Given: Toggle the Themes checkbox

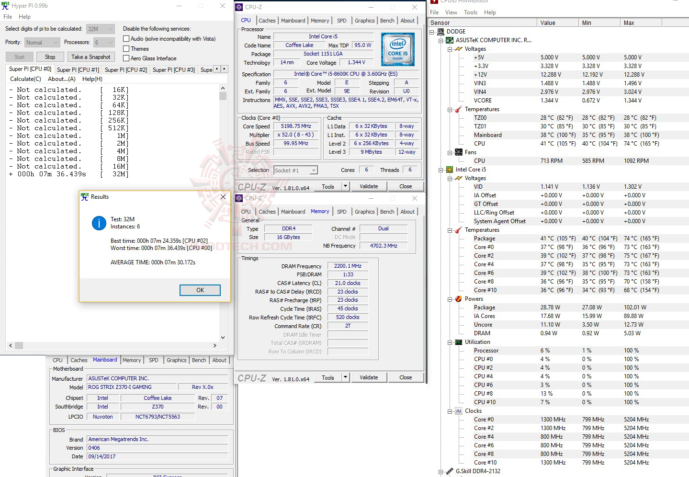Looking at the screenshot, I should pos(126,49).
